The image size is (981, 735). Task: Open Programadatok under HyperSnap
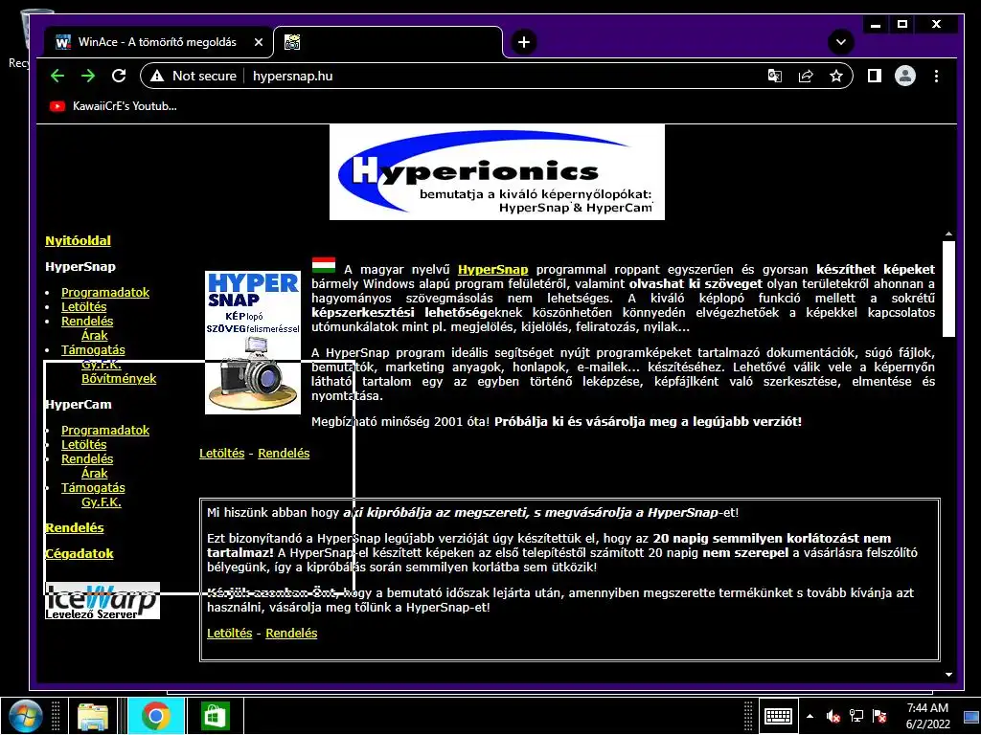(x=105, y=293)
